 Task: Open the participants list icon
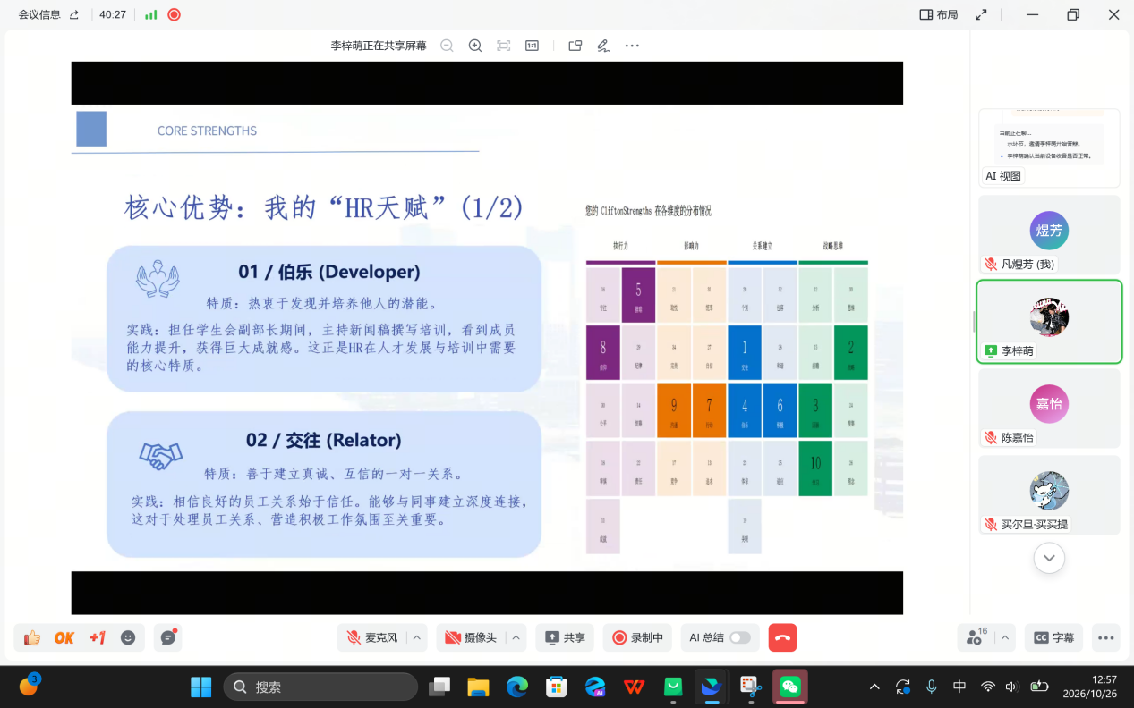(976, 637)
